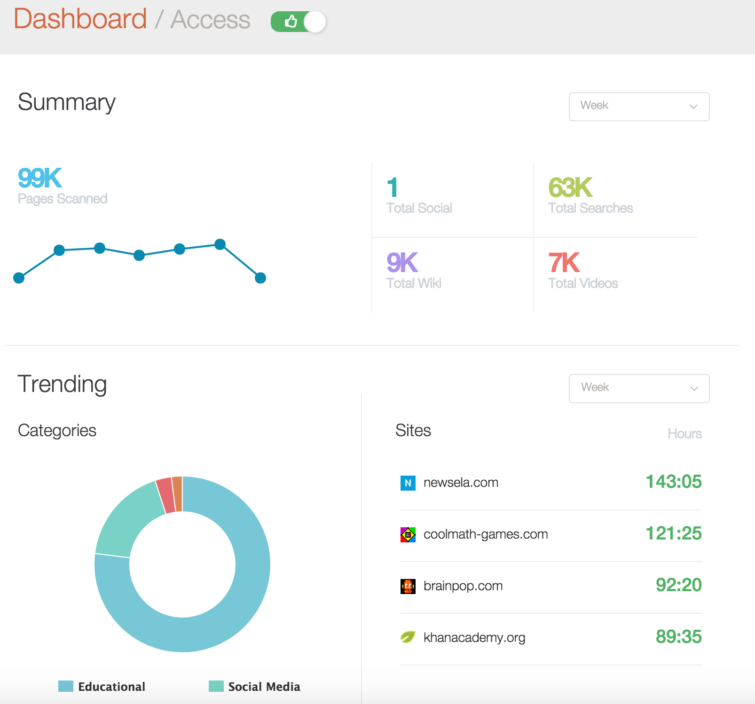Click the khanacademy.org leaf favicon
Viewport: 755px width, 704px height.
coord(408,637)
